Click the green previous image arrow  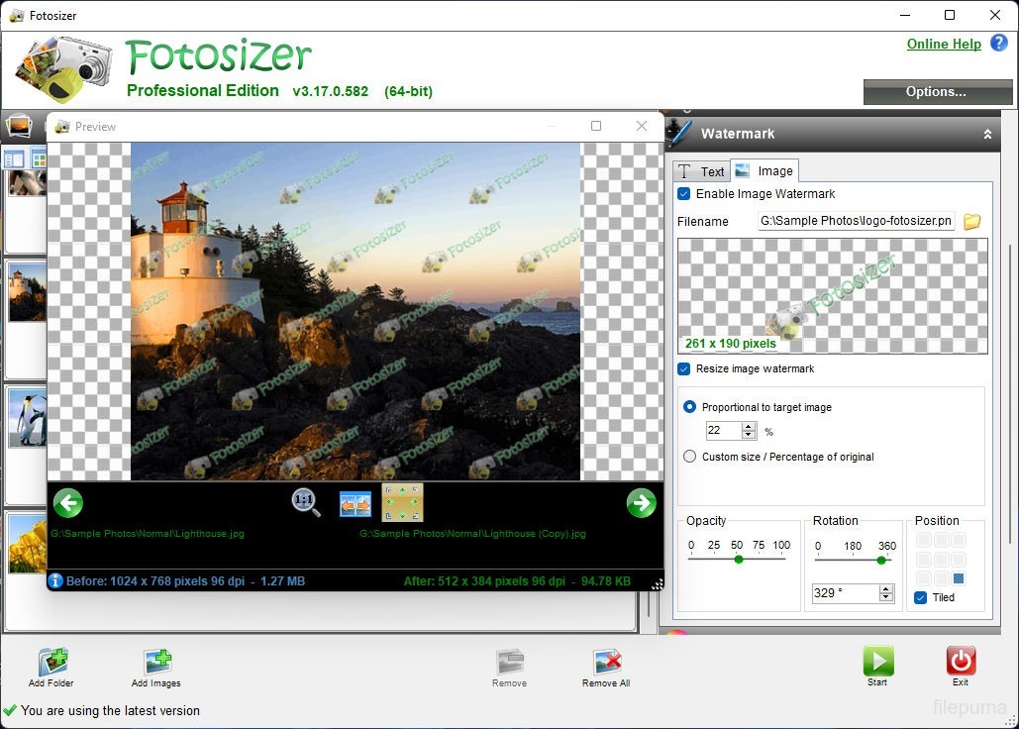pyautogui.click(x=67, y=503)
